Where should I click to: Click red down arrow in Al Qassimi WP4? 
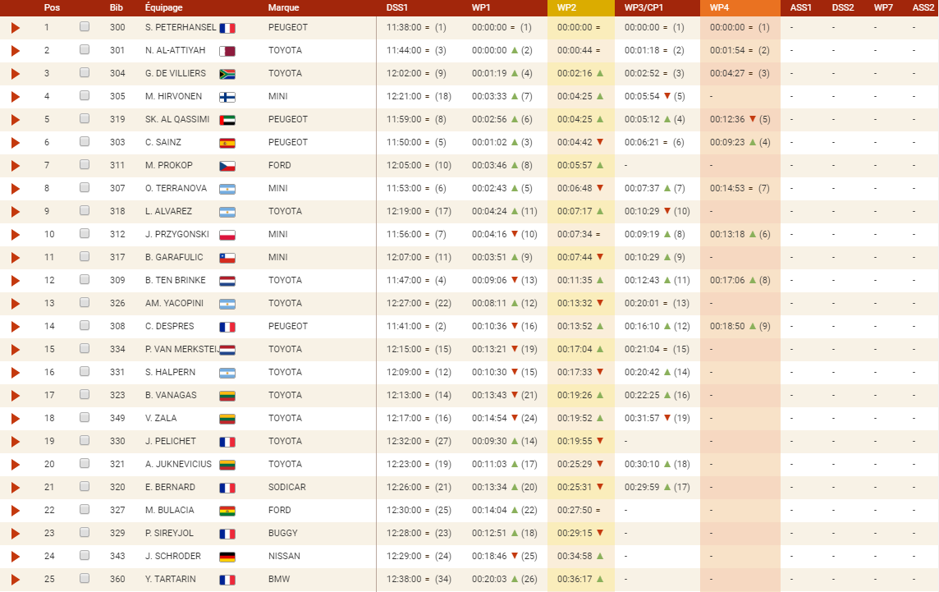pyautogui.click(x=753, y=119)
